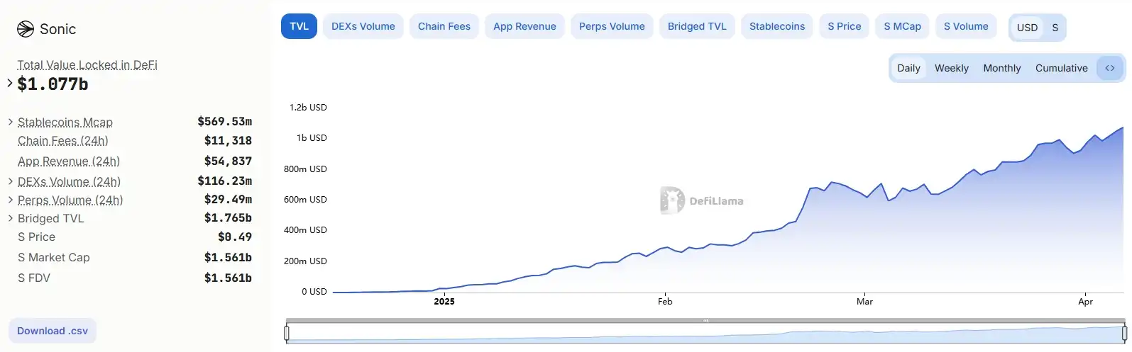The image size is (1132, 352).
Task: Select the Cumulative view tab
Action: pos(1061,68)
